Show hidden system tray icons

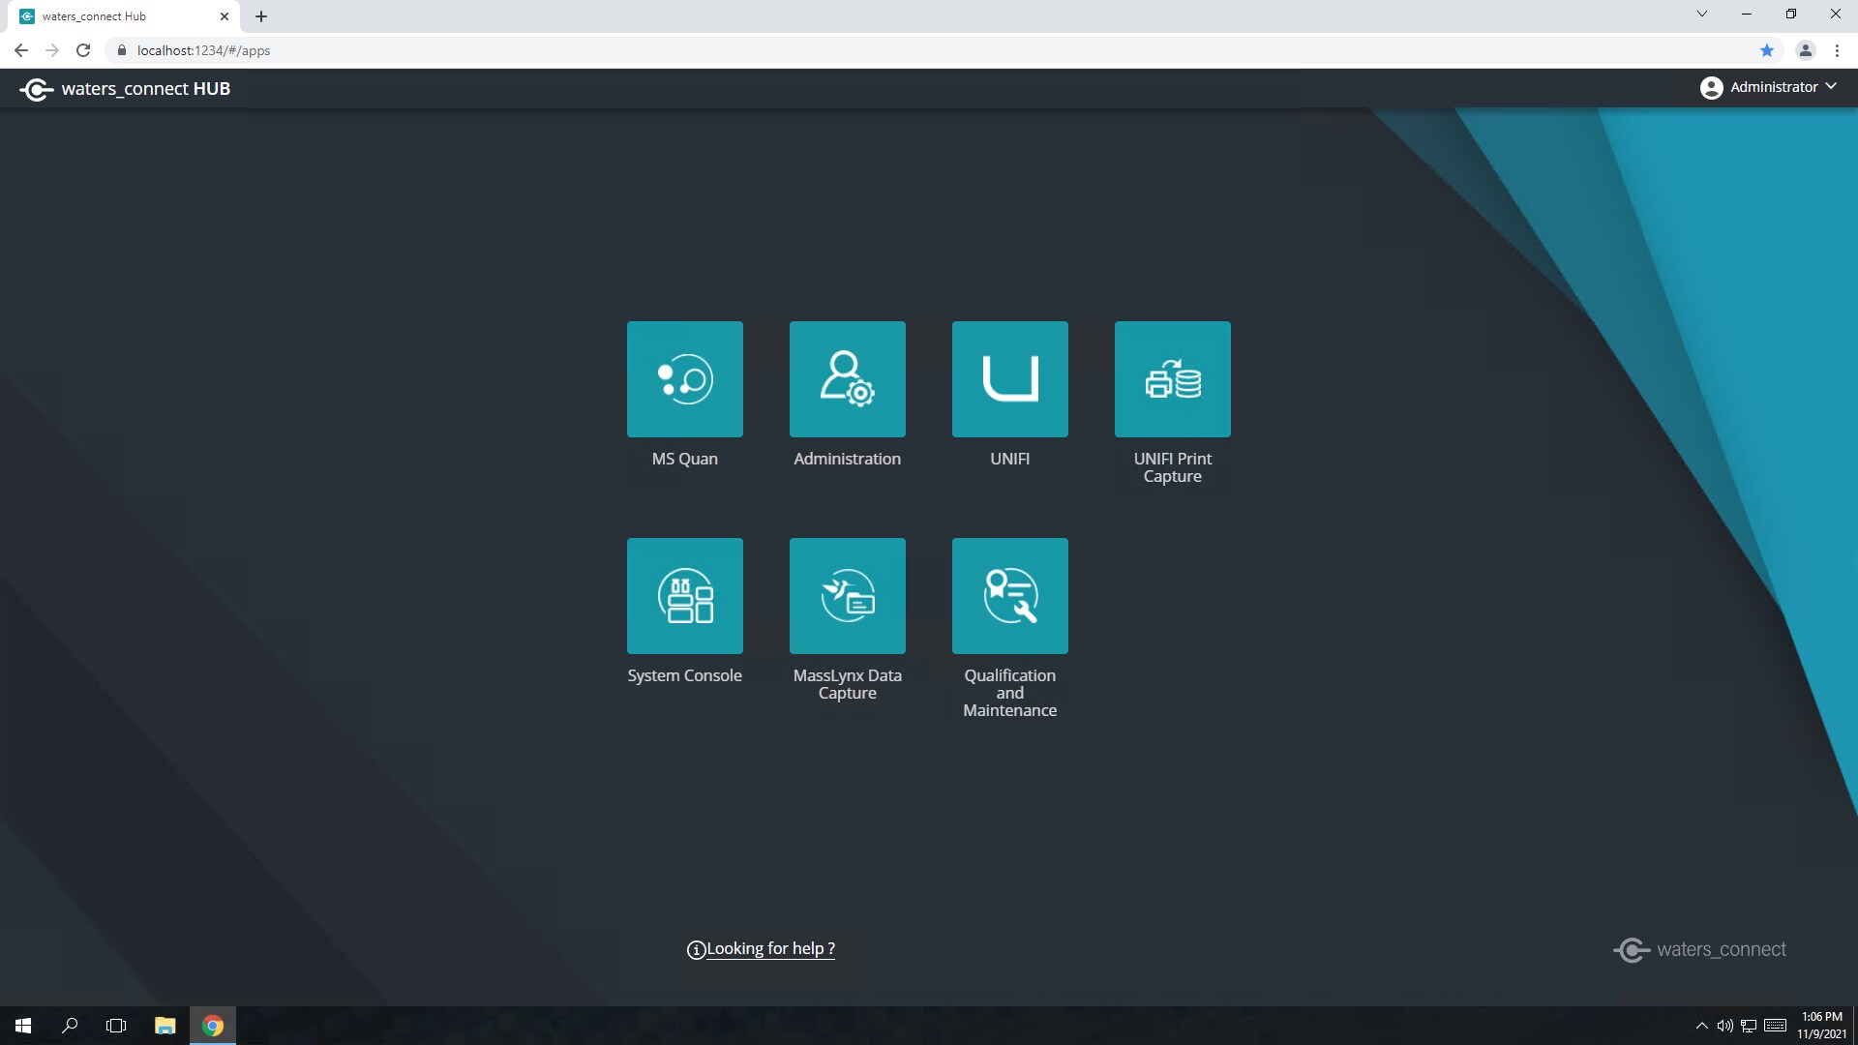1701,1026
